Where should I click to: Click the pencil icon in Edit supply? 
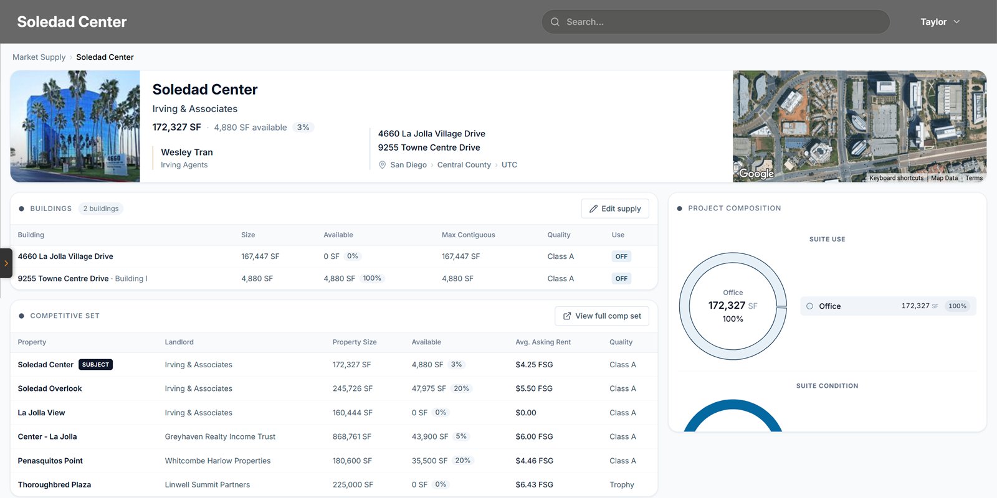593,209
